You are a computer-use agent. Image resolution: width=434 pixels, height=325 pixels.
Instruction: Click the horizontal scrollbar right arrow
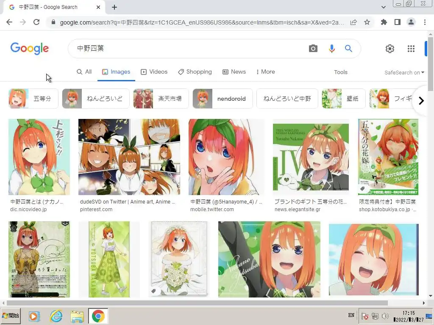click(x=424, y=303)
